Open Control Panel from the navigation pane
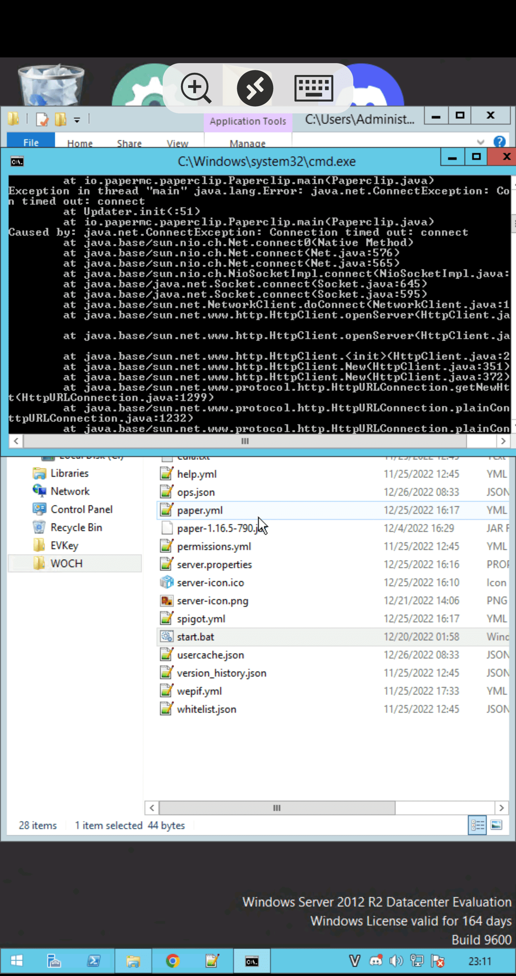 (x=81, y=510)
